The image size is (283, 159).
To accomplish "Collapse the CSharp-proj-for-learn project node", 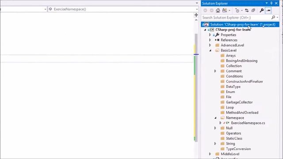I will tap(205, 30).
